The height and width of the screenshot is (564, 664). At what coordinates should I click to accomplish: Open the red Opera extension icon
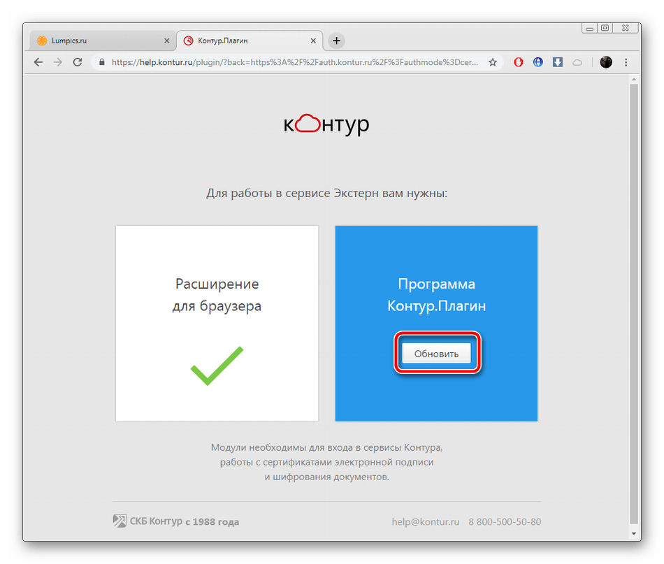[519, 62]
